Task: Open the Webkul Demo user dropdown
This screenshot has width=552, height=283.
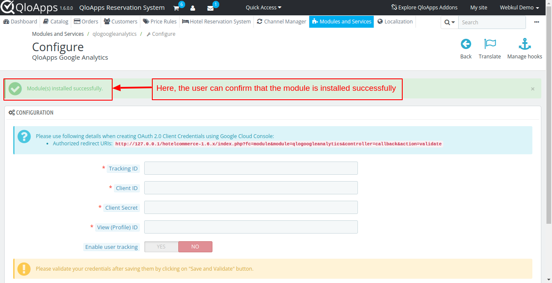Action: pyautogui.click(x=519, y=8)
